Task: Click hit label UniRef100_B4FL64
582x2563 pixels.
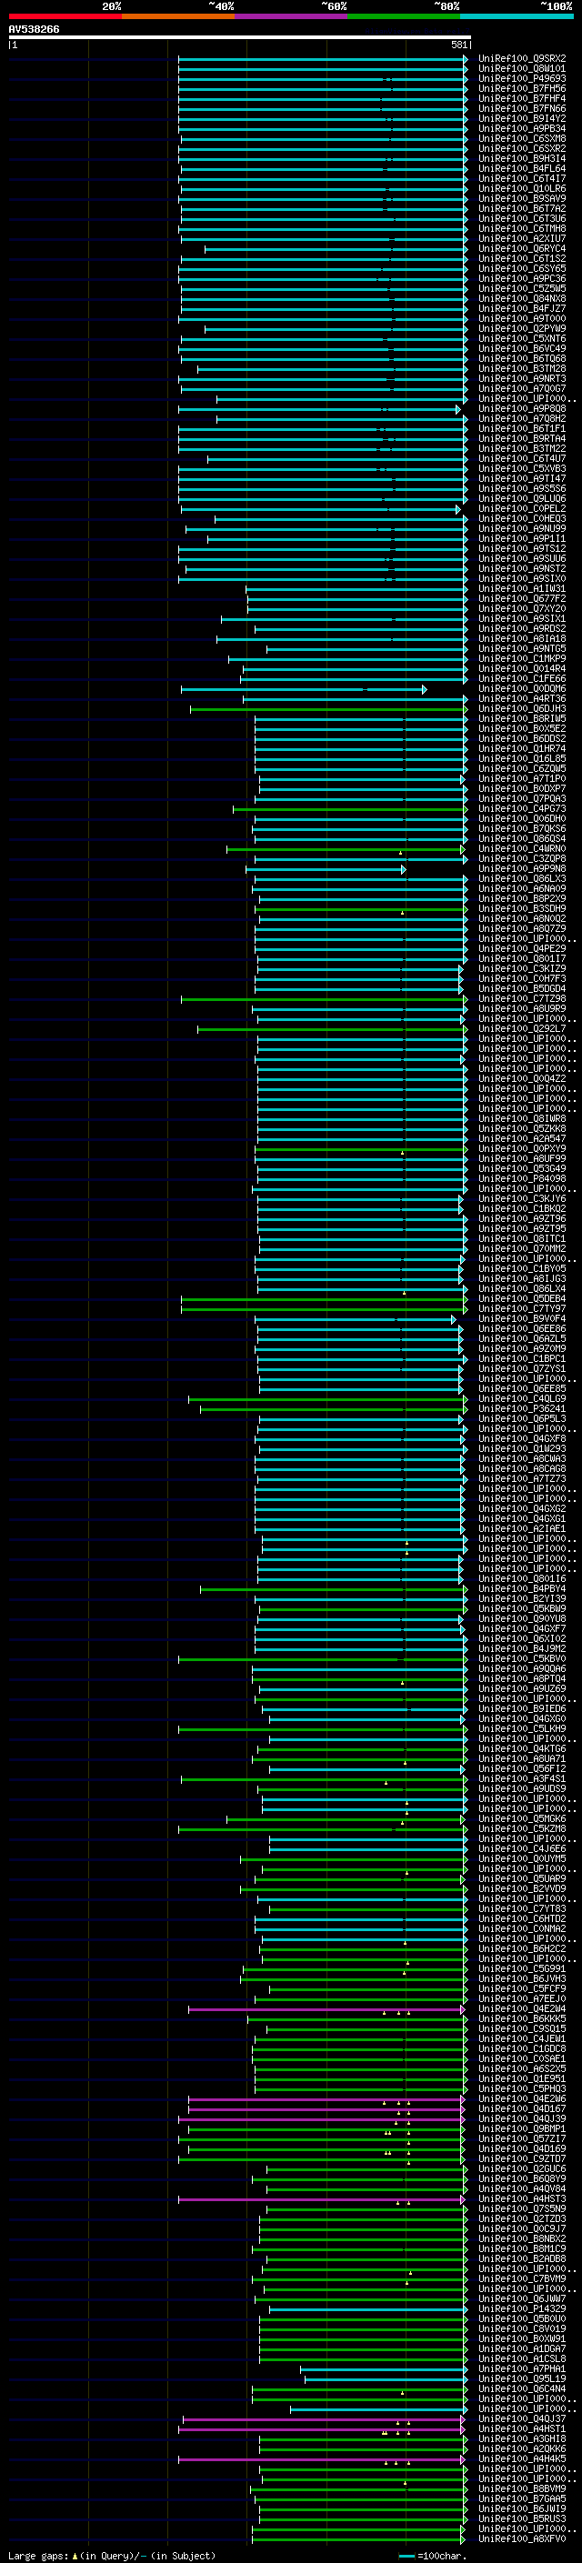Action: (x=522, y=169)
